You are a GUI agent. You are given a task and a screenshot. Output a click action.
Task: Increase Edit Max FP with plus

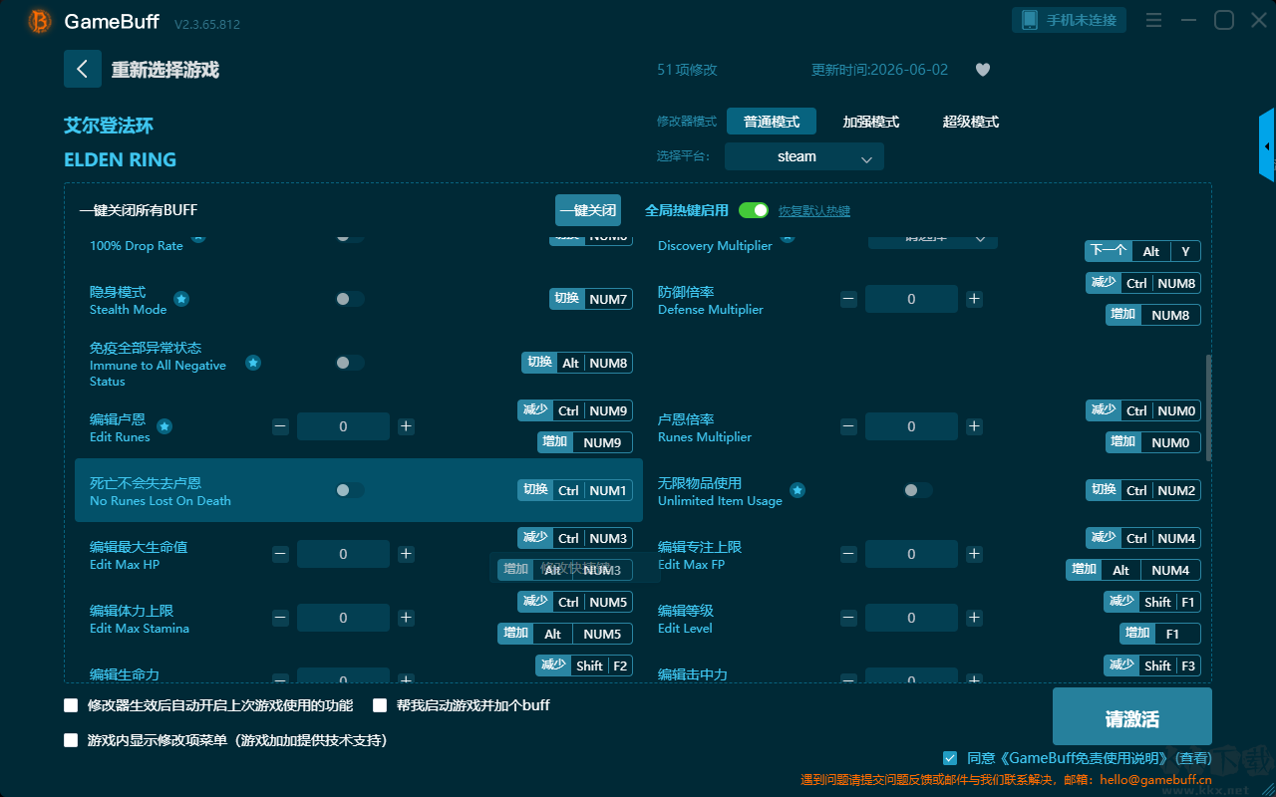(974, 554)
